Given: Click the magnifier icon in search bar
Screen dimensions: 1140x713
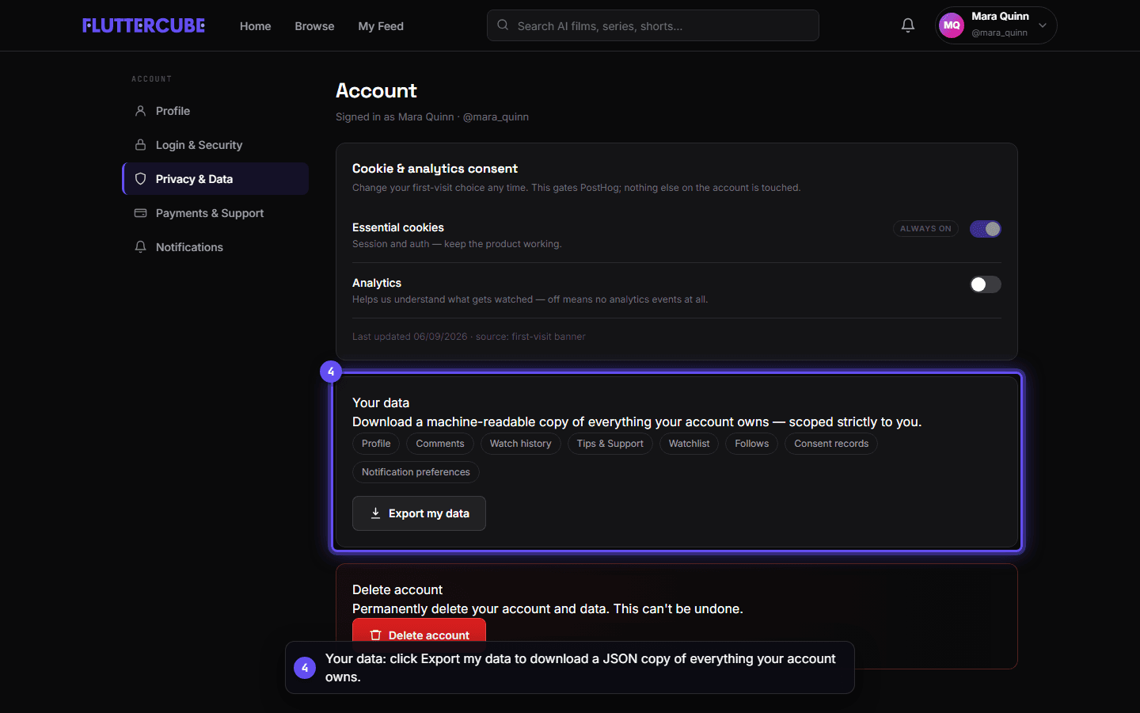Looking at the screenshot, I should (x=503, y=25).
